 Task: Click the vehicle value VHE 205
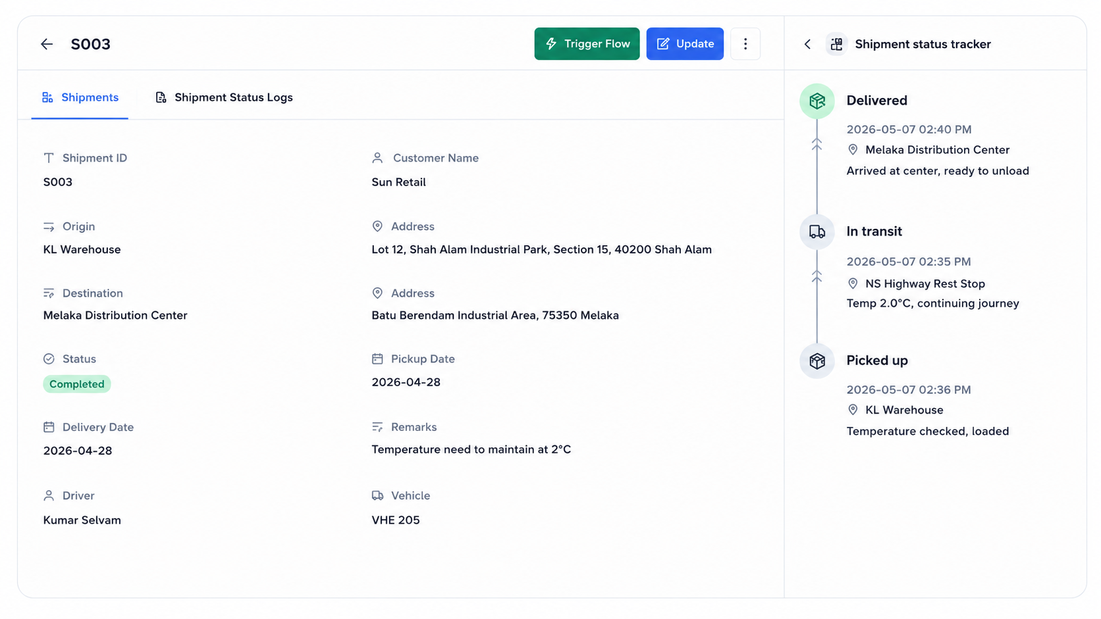(396, 520)
